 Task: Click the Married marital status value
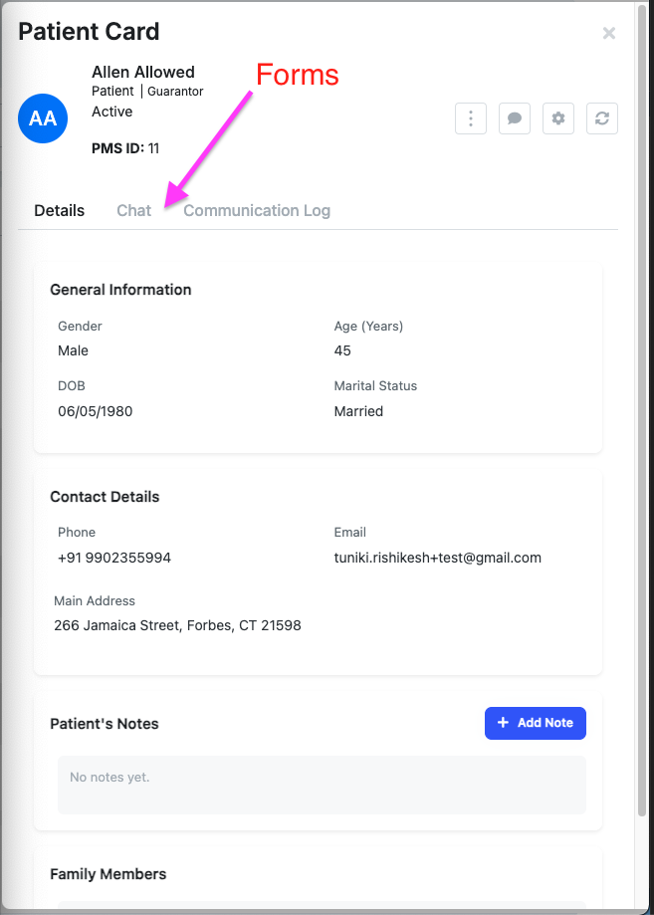coord(358,411)
